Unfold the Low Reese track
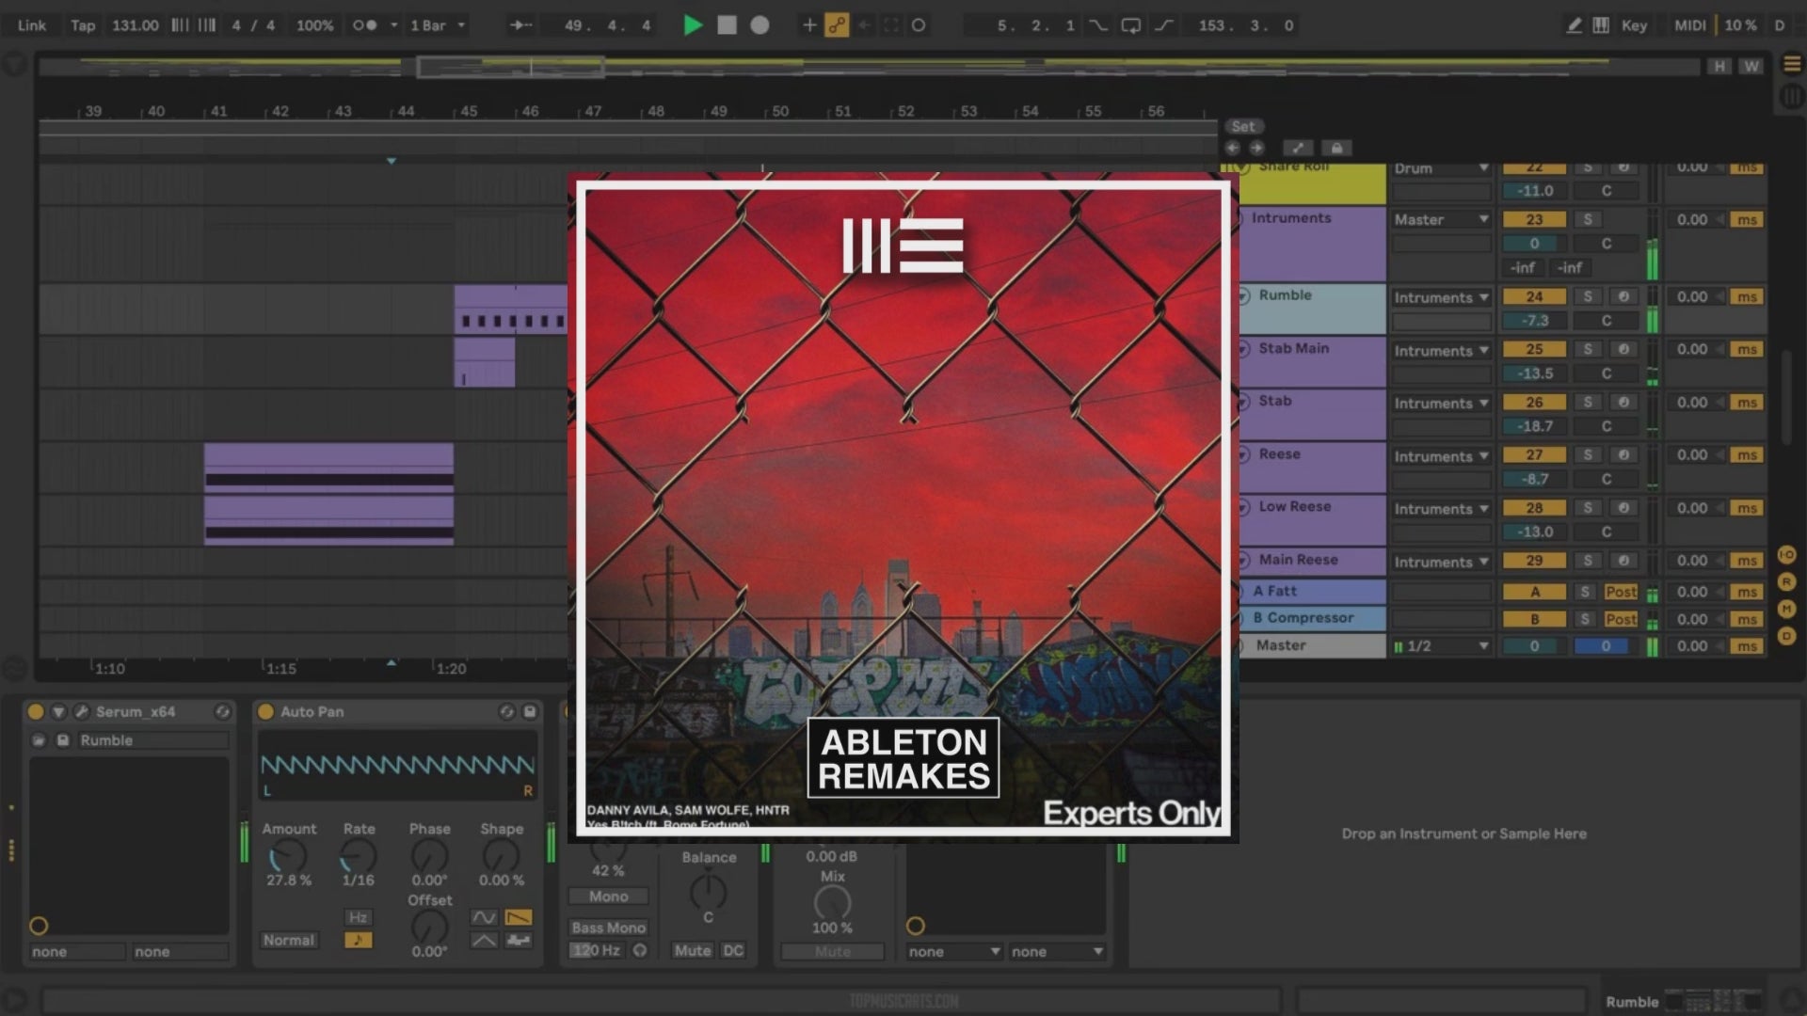Screen dimensions: 1807x1016 click(x=1242, y=506)
